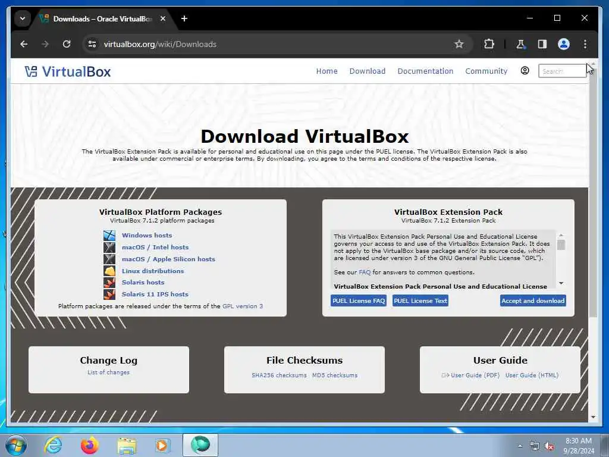Image resolution: width=609 pixels, height=457 pixels.
Task: Click the Linux distributions icon
Action: coord(109,271)
